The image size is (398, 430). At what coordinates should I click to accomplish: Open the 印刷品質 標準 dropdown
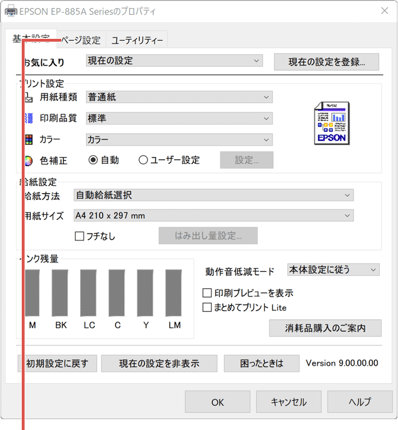[x=180, y=118]
